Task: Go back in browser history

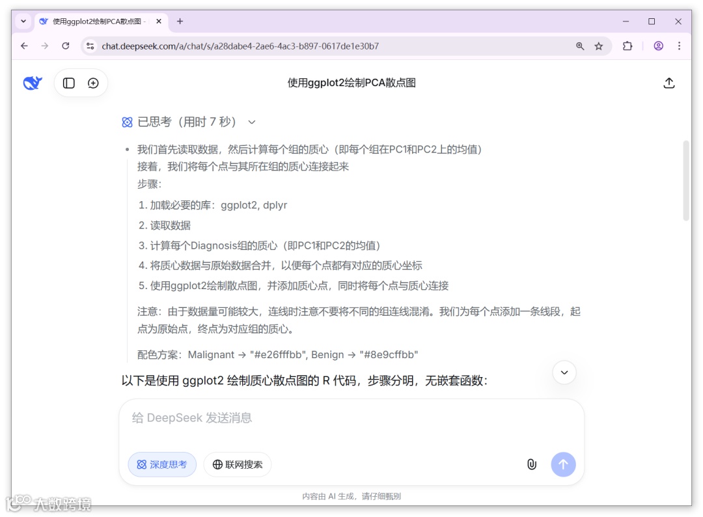Action: (24, 46)
